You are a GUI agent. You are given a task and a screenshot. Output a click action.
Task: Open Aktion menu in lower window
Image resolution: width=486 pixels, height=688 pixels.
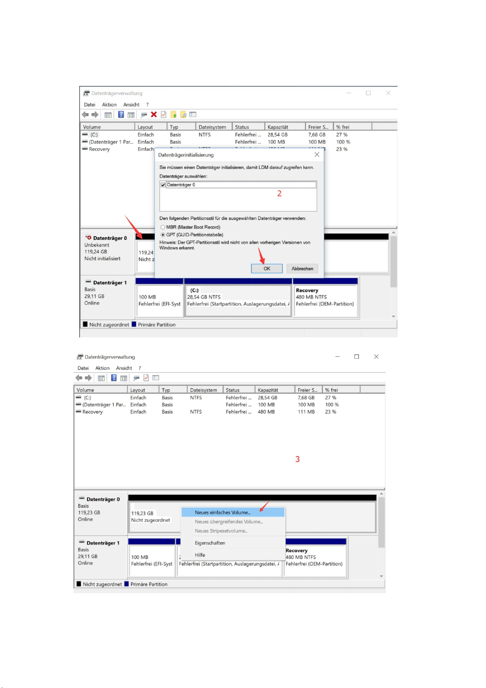[x=102, y=368]
